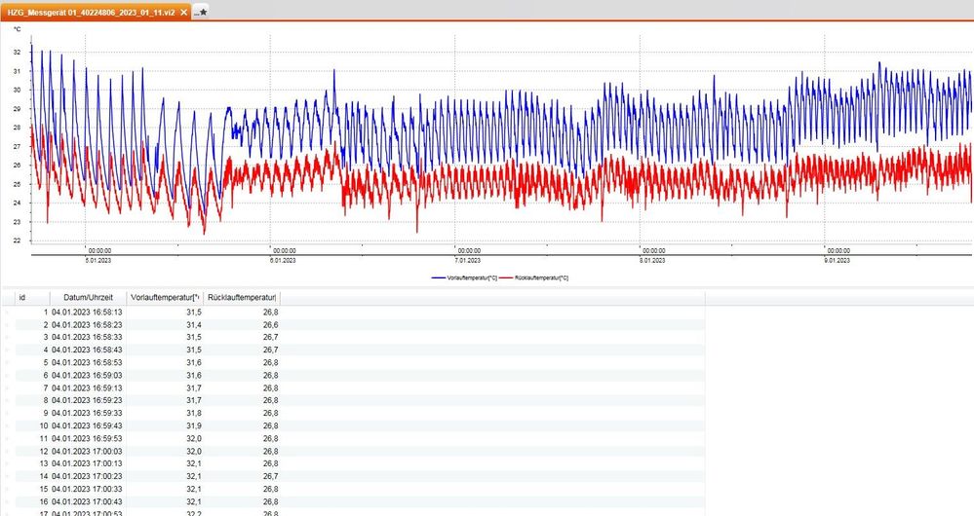Select the row timestamped 16:58:43
The width and height of the screenshot is (974, 516).
tap(88, 350)
